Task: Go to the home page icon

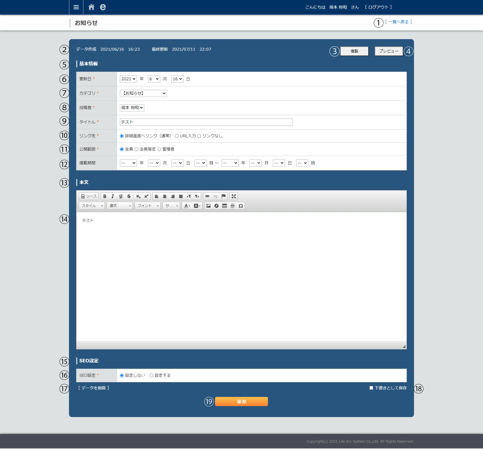Action: click(x=91, y=7)
